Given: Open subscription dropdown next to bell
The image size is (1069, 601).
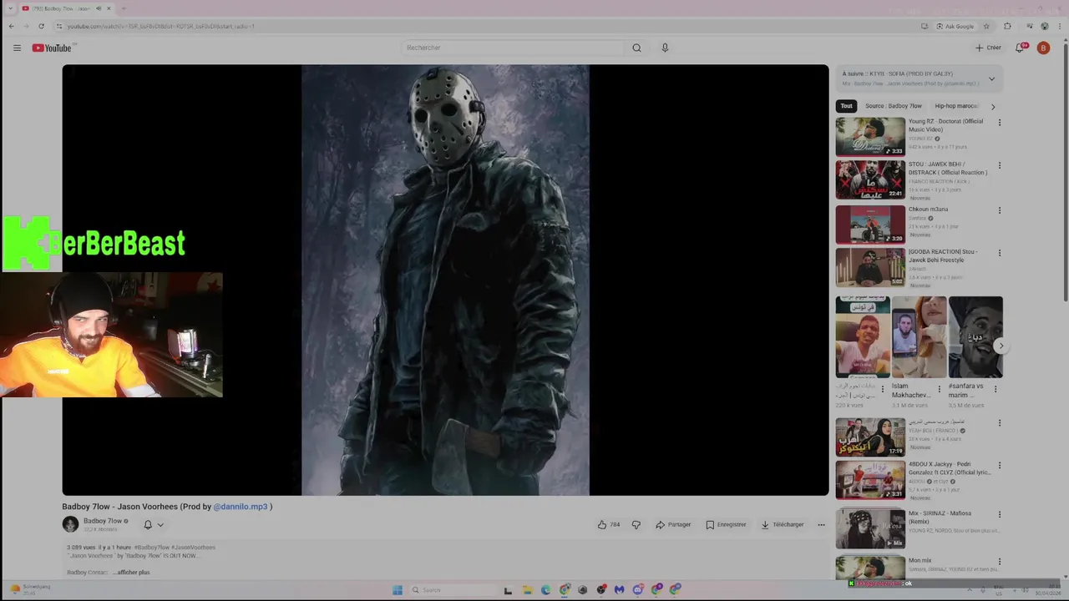Looking at the screenshot, I should coord(160,524).
